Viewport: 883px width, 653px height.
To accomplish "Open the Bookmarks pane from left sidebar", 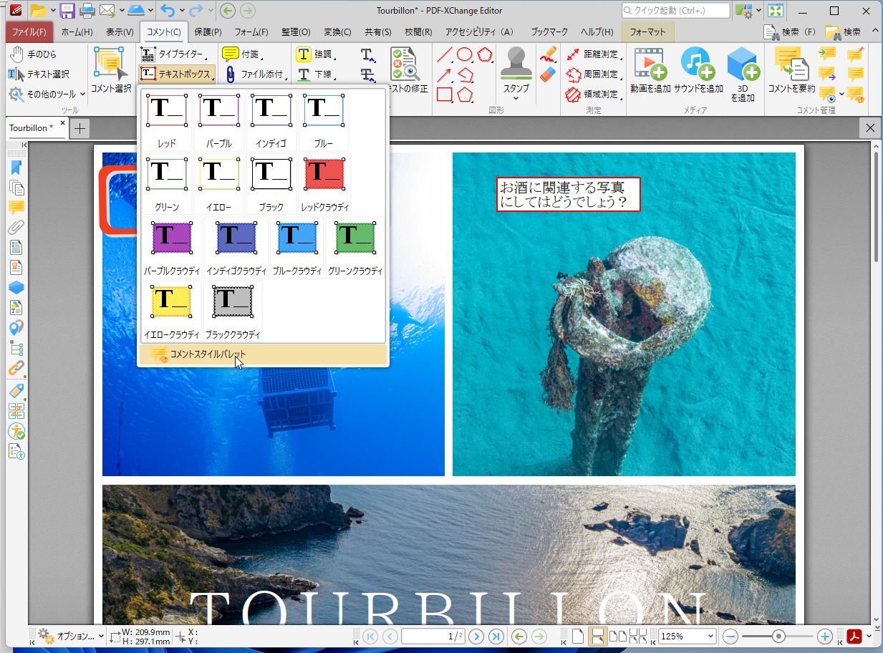I will tap(16, 168).
